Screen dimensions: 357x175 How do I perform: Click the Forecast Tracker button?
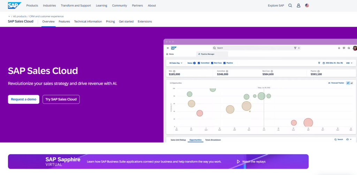(336, 83)
